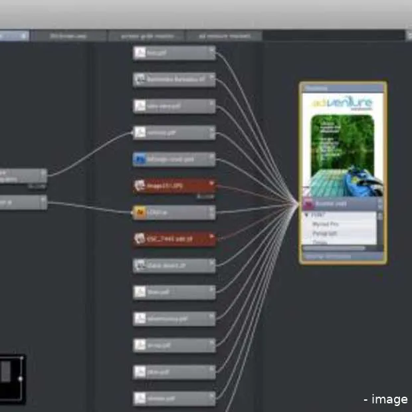Click the adventure brochure page thumbnail
Viewport: 412px width, 412px height.
tap(343, 145)
